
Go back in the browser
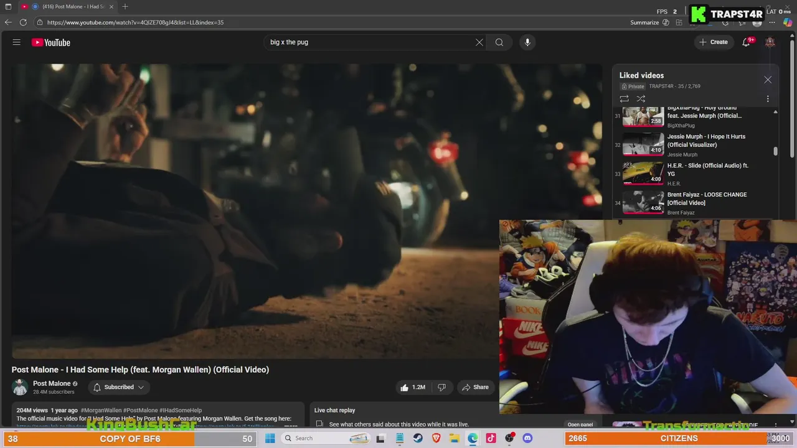click(8, 22)
